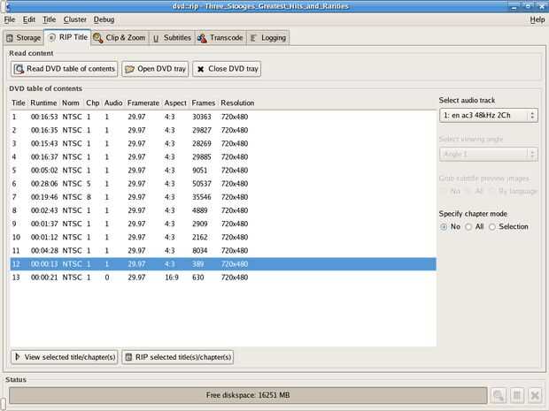Click the Free diskspace progress bar
This screenshot has width=549, height=411.
(248, 395)
